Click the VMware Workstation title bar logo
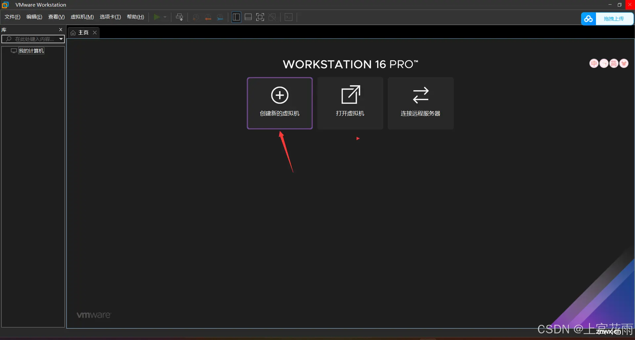Image resolution: width=635 pixels, height=340 pixels. [5, 5]
